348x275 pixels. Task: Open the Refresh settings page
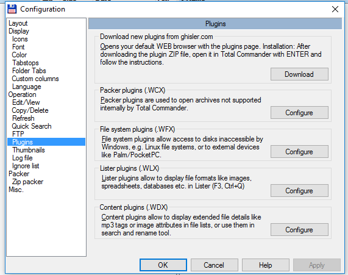(x=23, y=118)
